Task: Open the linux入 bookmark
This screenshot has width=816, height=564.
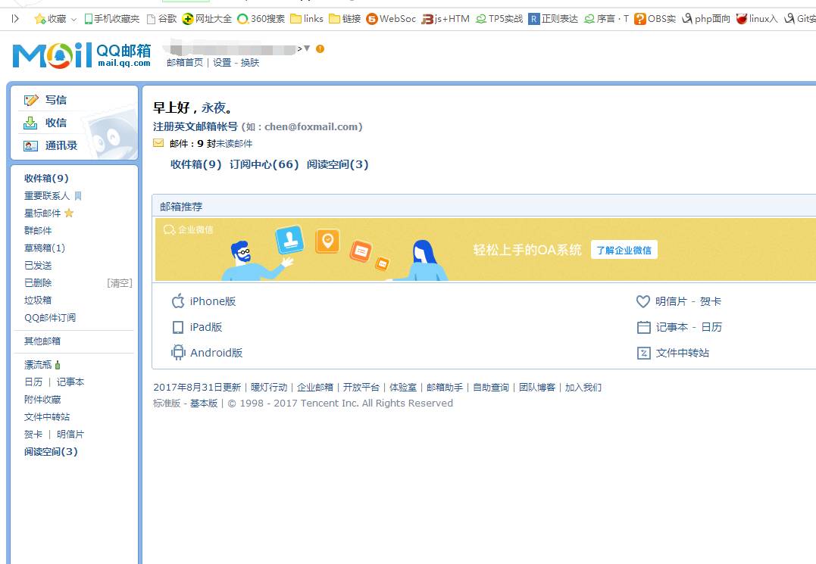Action: click(757, 19)
